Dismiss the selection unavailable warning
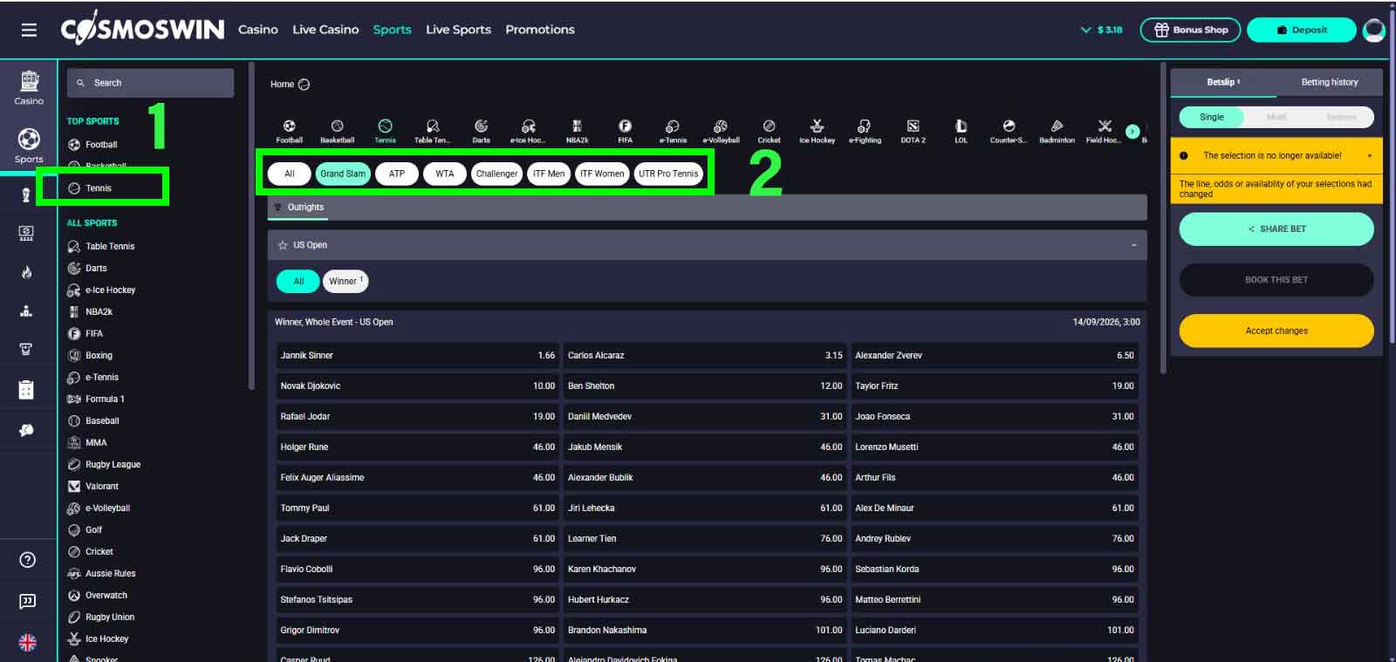 coord(1369,155)
